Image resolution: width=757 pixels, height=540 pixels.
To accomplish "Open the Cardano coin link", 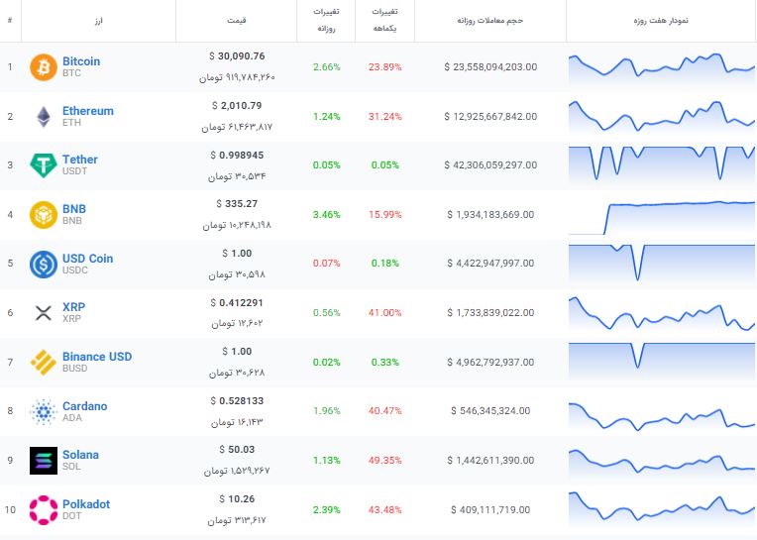I will click(84, 406).
